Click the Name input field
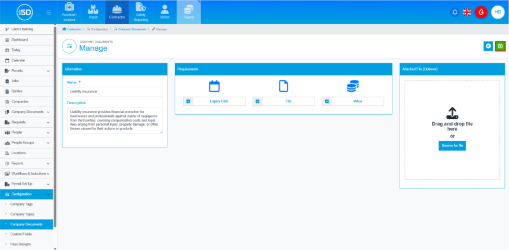This screenshot has width=509, height=250. tap(114, 91)
